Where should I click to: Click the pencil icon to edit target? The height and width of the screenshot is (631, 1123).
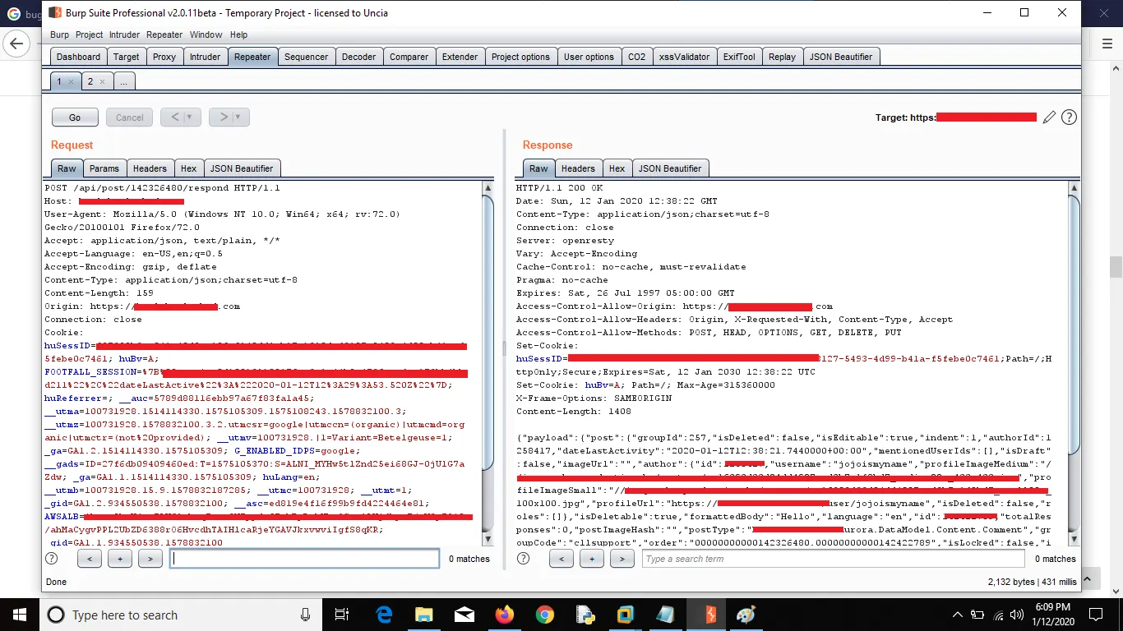pos(1049,117)
